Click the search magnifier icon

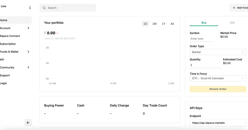[x=44, y=8]
